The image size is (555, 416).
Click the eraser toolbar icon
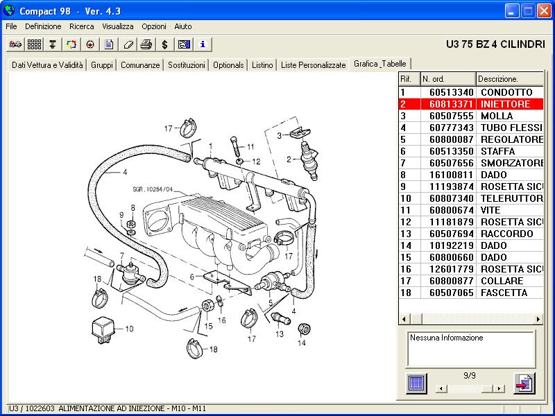[x=128, y=44]
